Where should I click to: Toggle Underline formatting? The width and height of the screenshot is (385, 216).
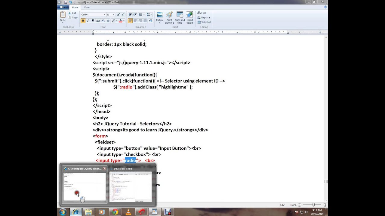click(93, 21)
